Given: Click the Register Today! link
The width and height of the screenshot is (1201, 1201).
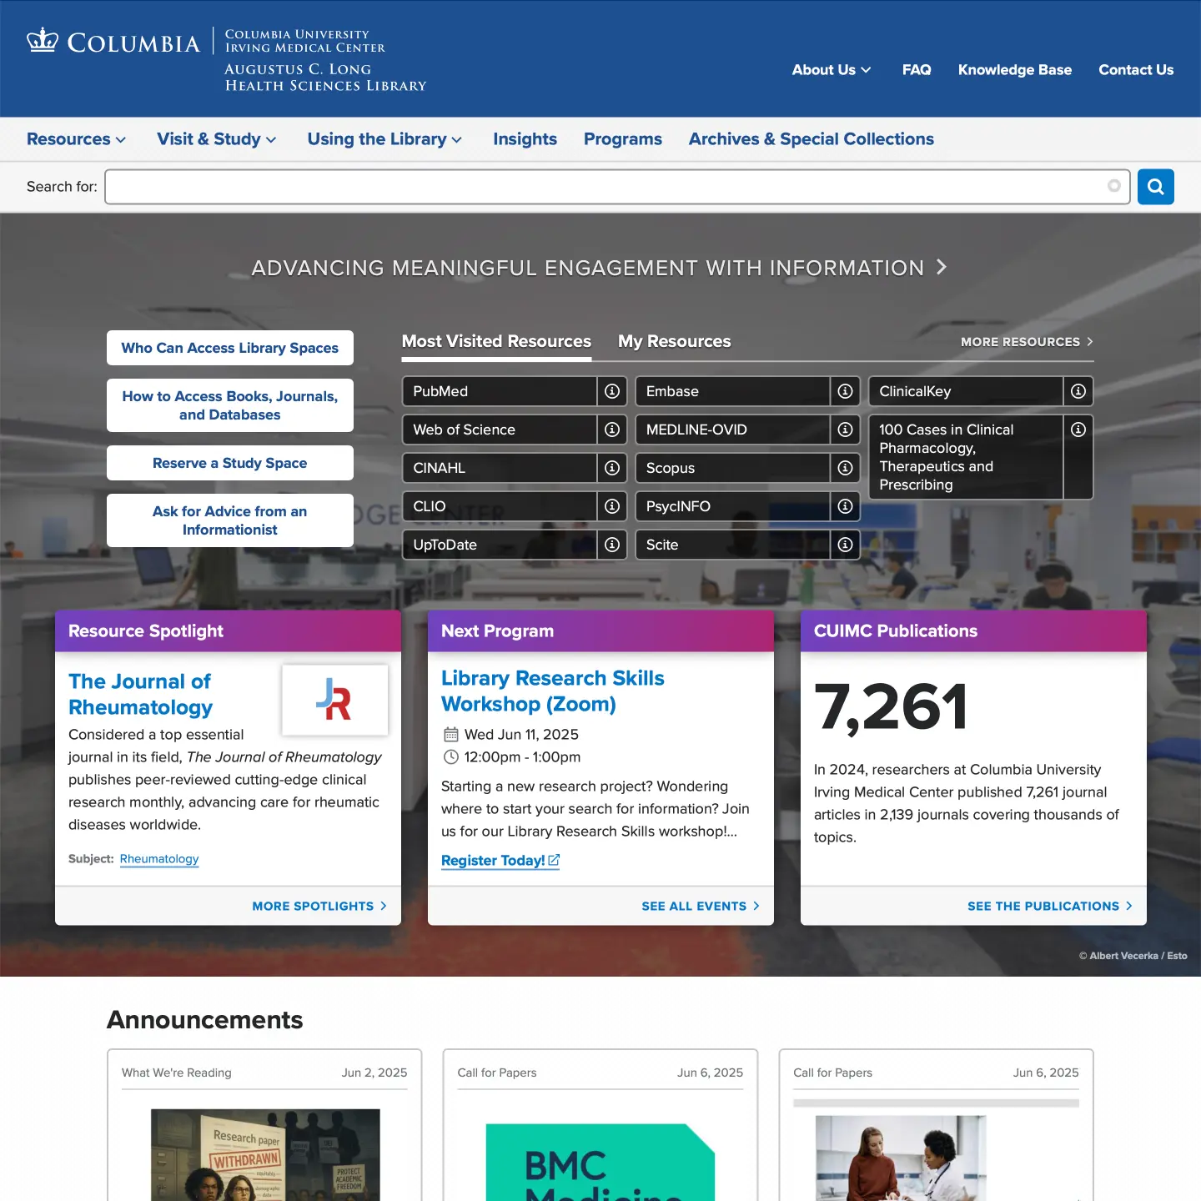Looking at the screenshot, I should point(500,861).
